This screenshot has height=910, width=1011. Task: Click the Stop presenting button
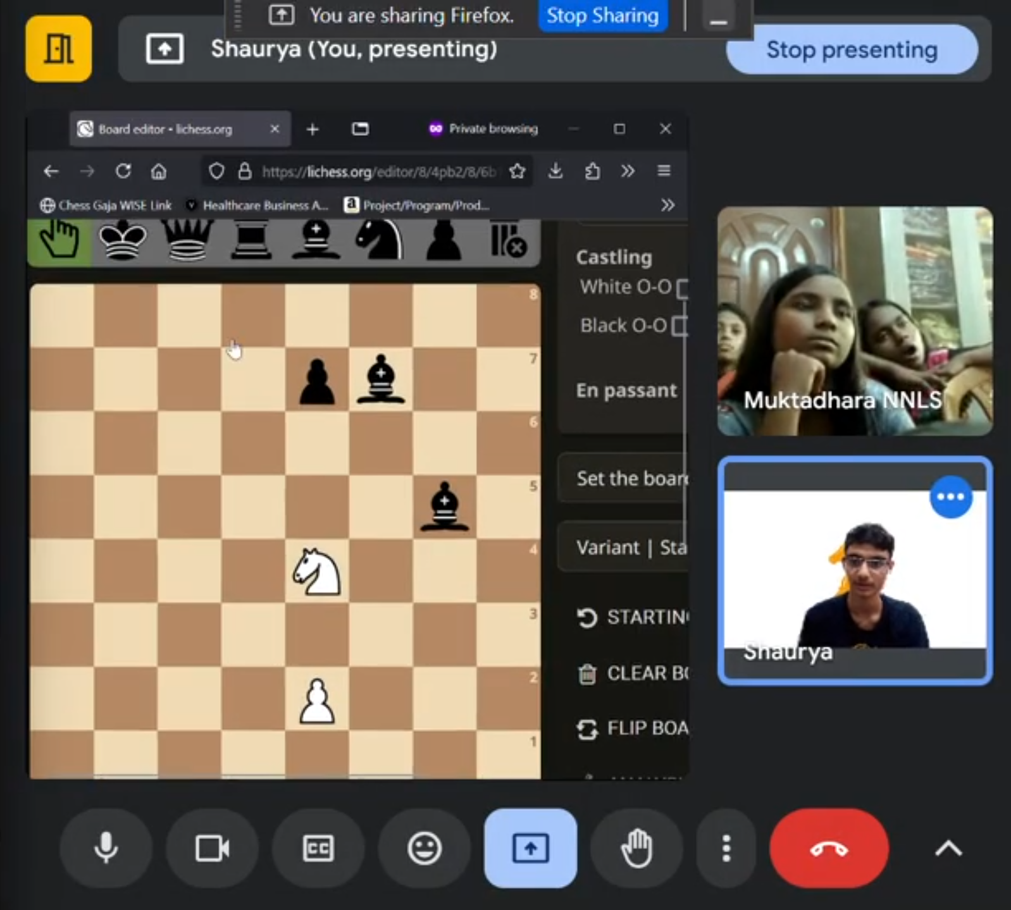tap(852, 49)
